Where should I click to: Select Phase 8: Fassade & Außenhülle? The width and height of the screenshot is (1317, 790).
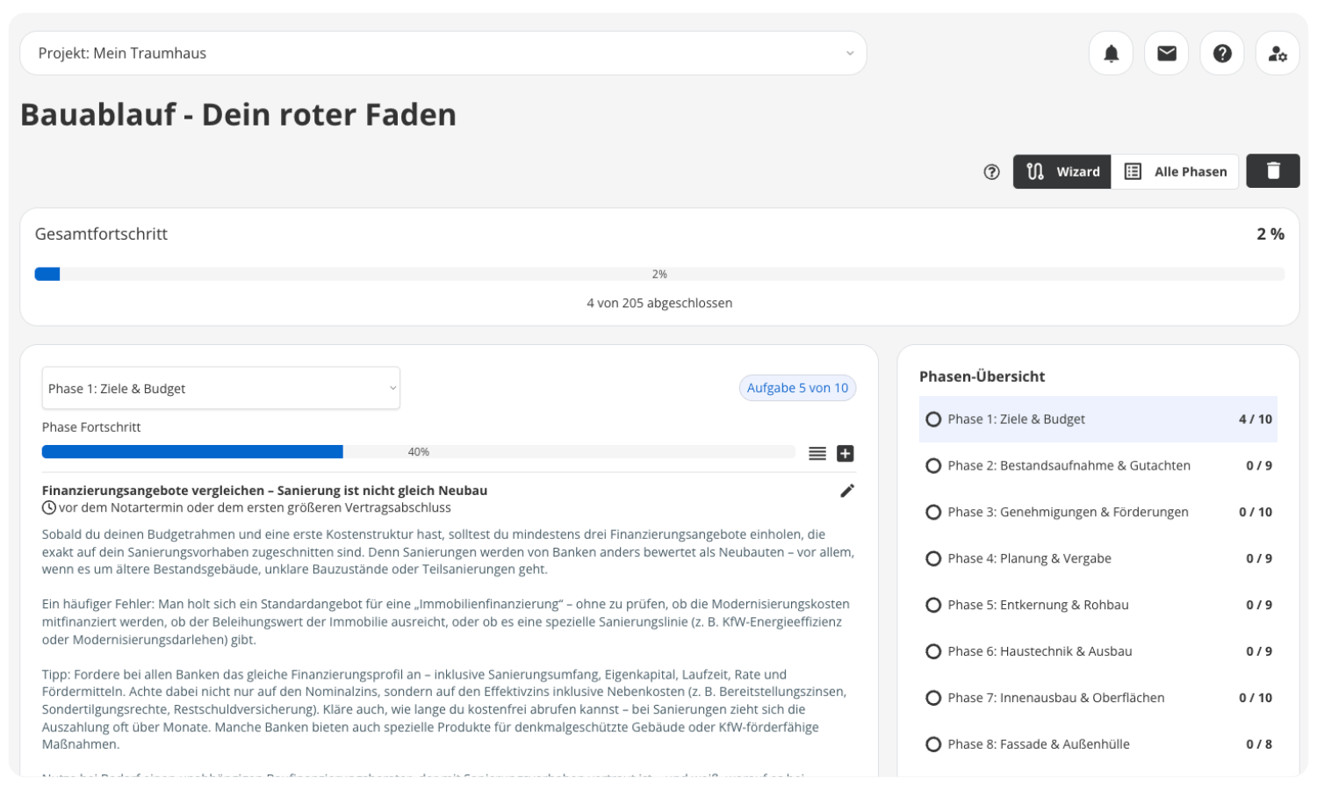(x=1038, y=744)
